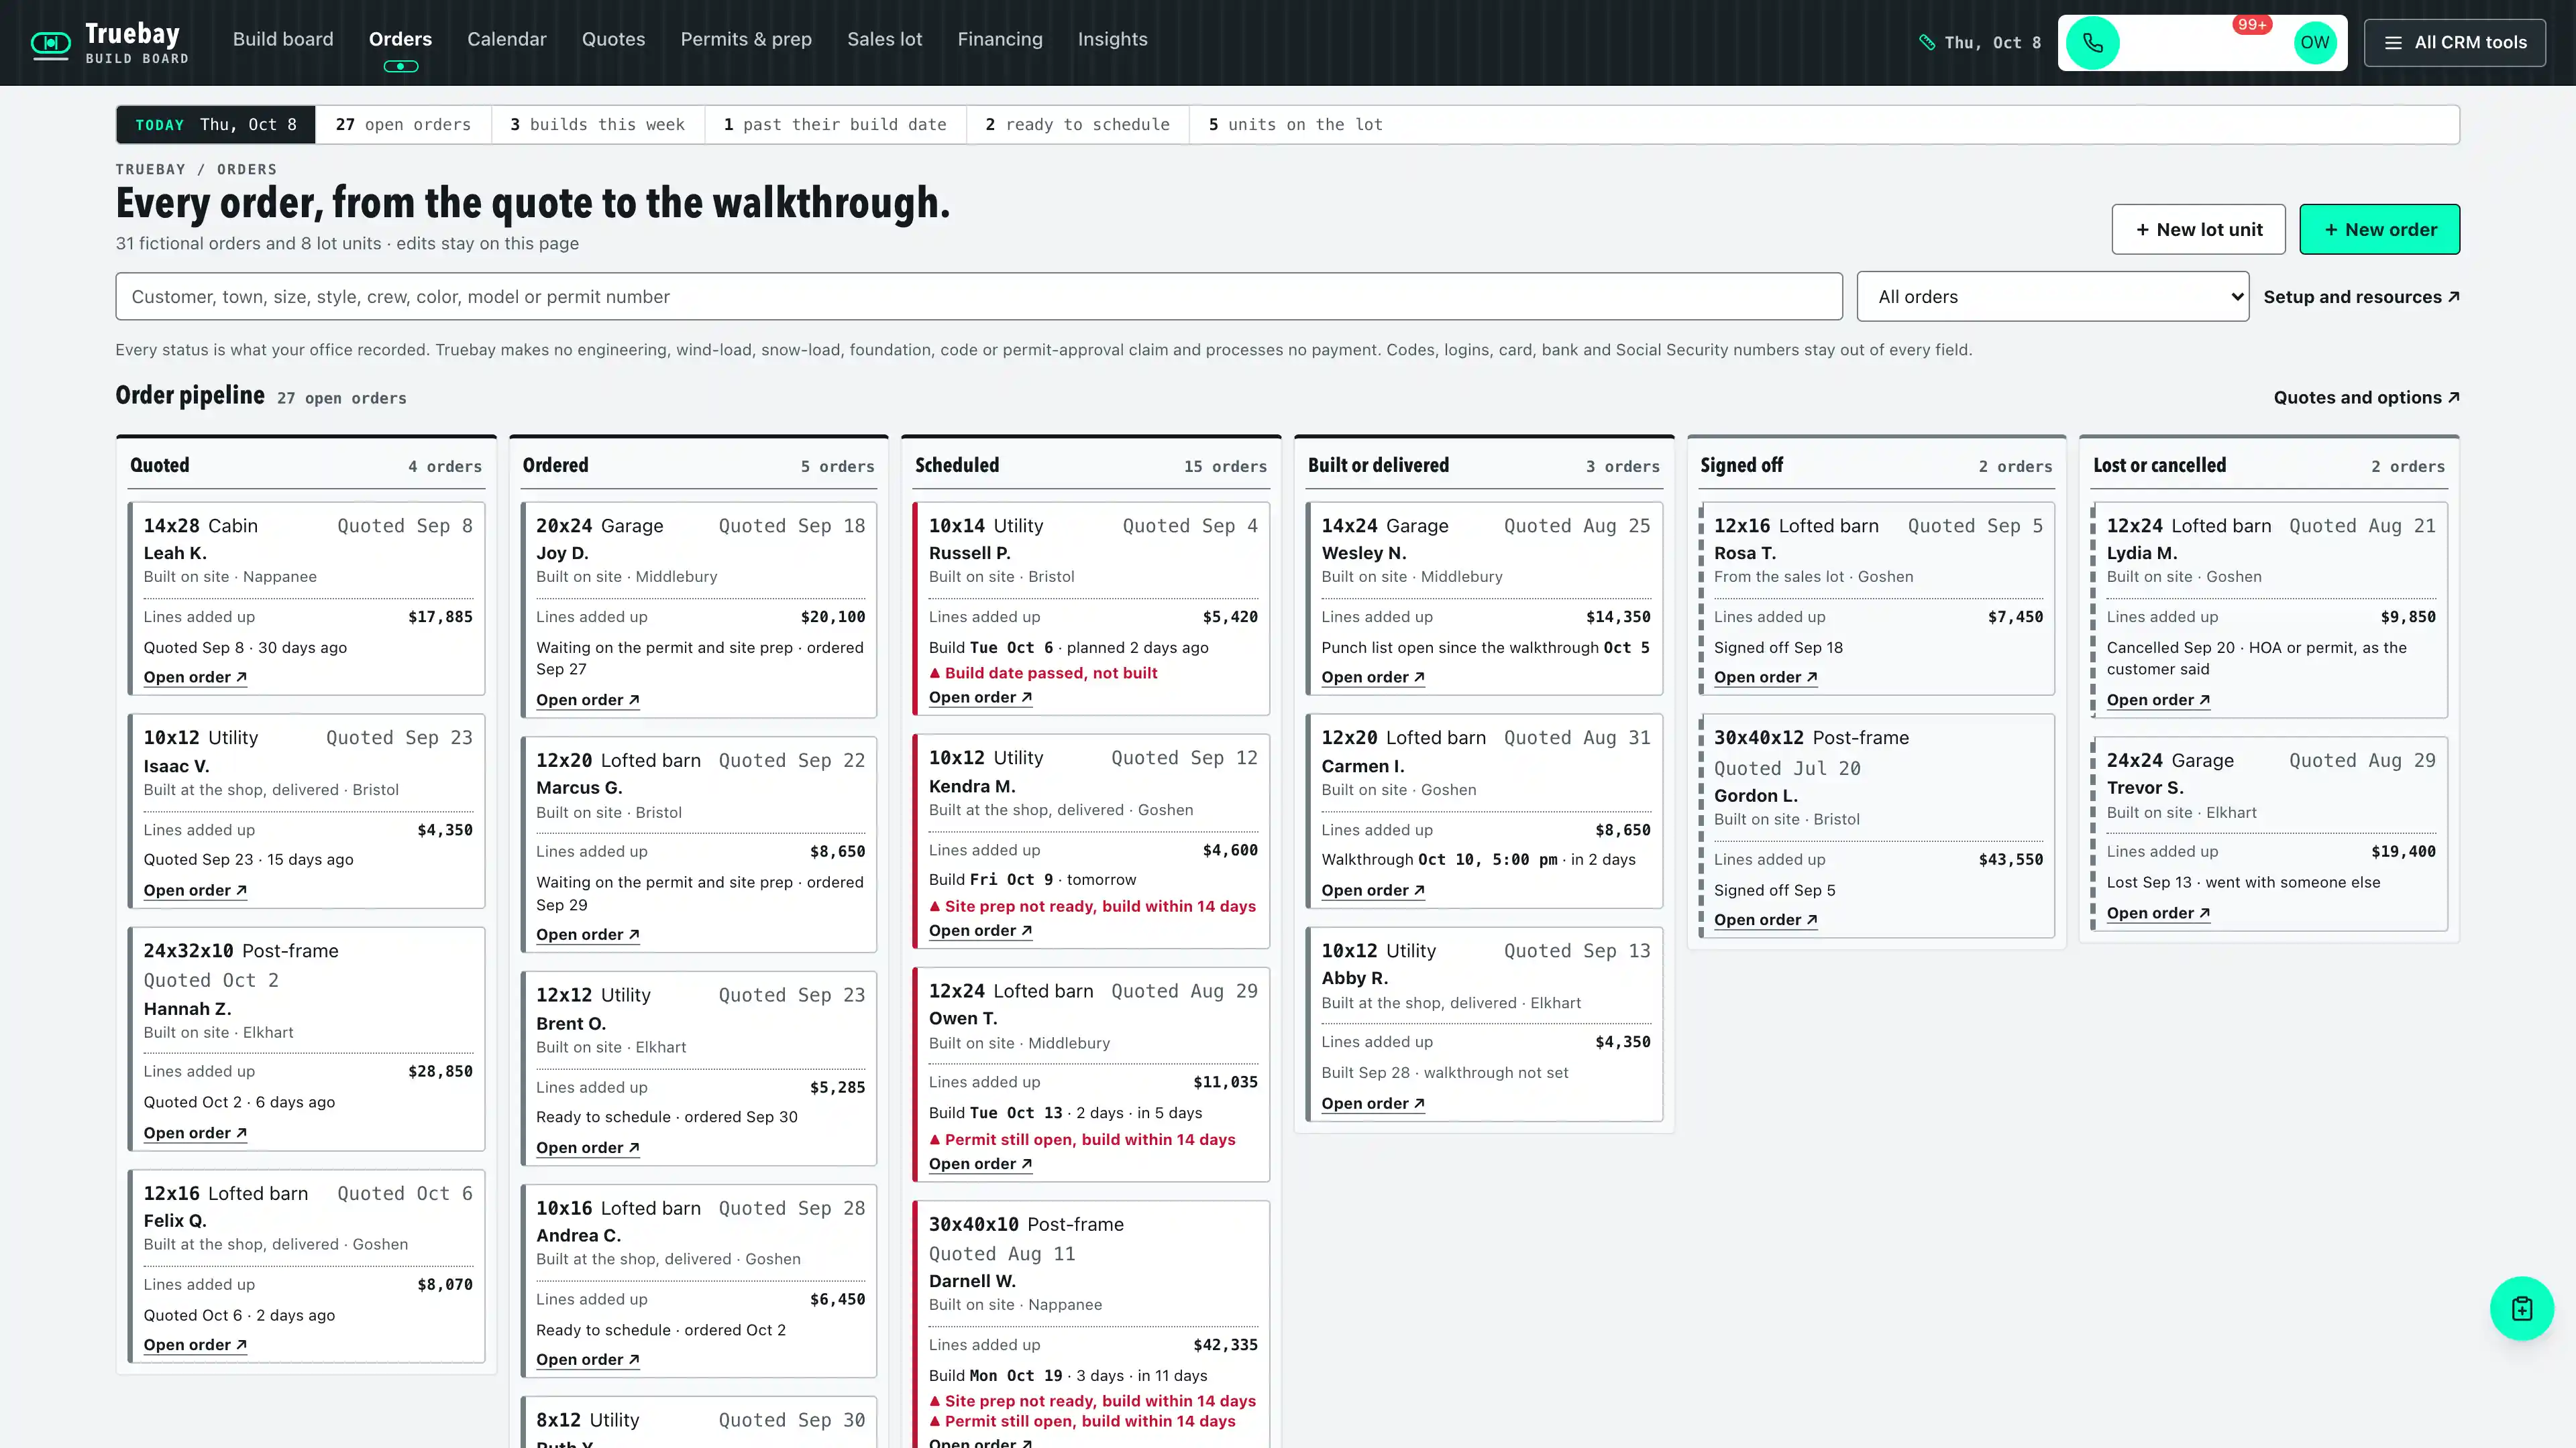Open the All CRM tools menu
2576x1448 pixels.
(x=2454, y=42)
